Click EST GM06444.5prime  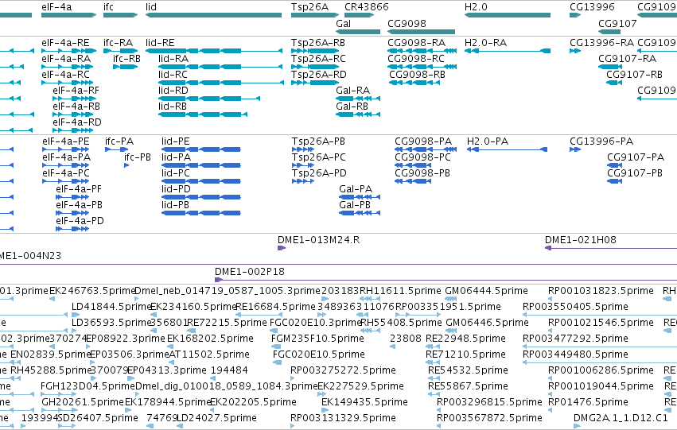point(487,291)
